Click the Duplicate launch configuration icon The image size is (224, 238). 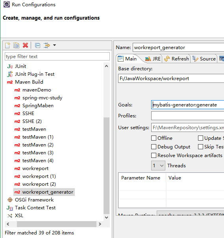(16, 46)
